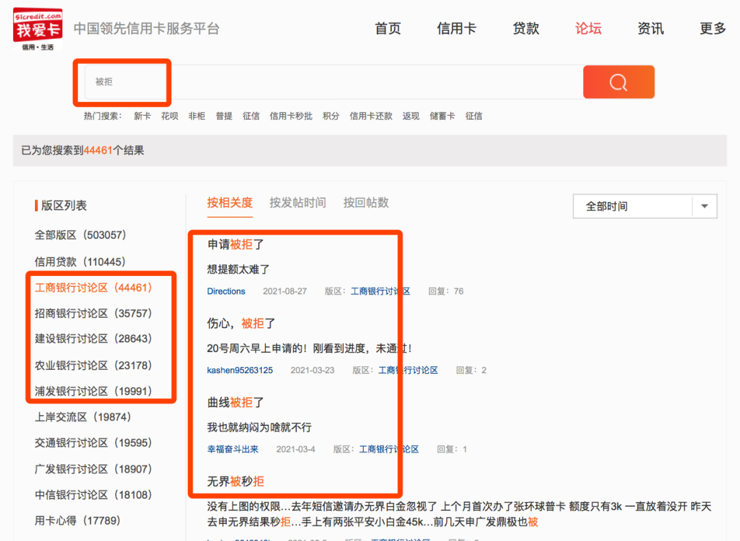
Task: Select 工商银行讨论区 (44461) board
Action: pyautogui.click(x=93, y=288)
